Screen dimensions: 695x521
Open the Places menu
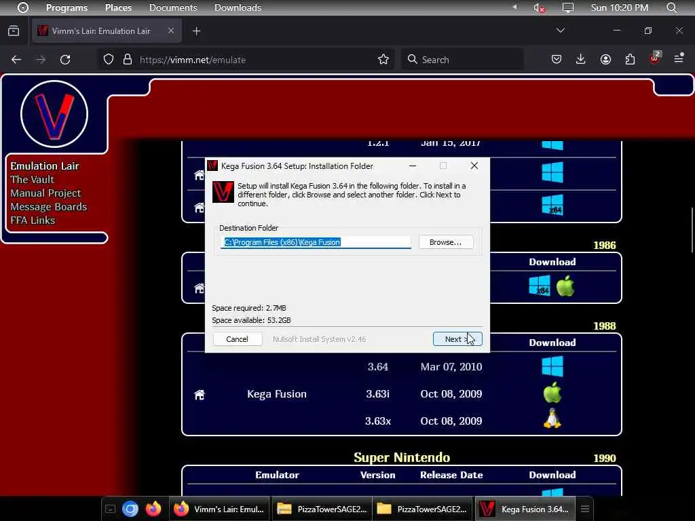click(x=118, y=7)
